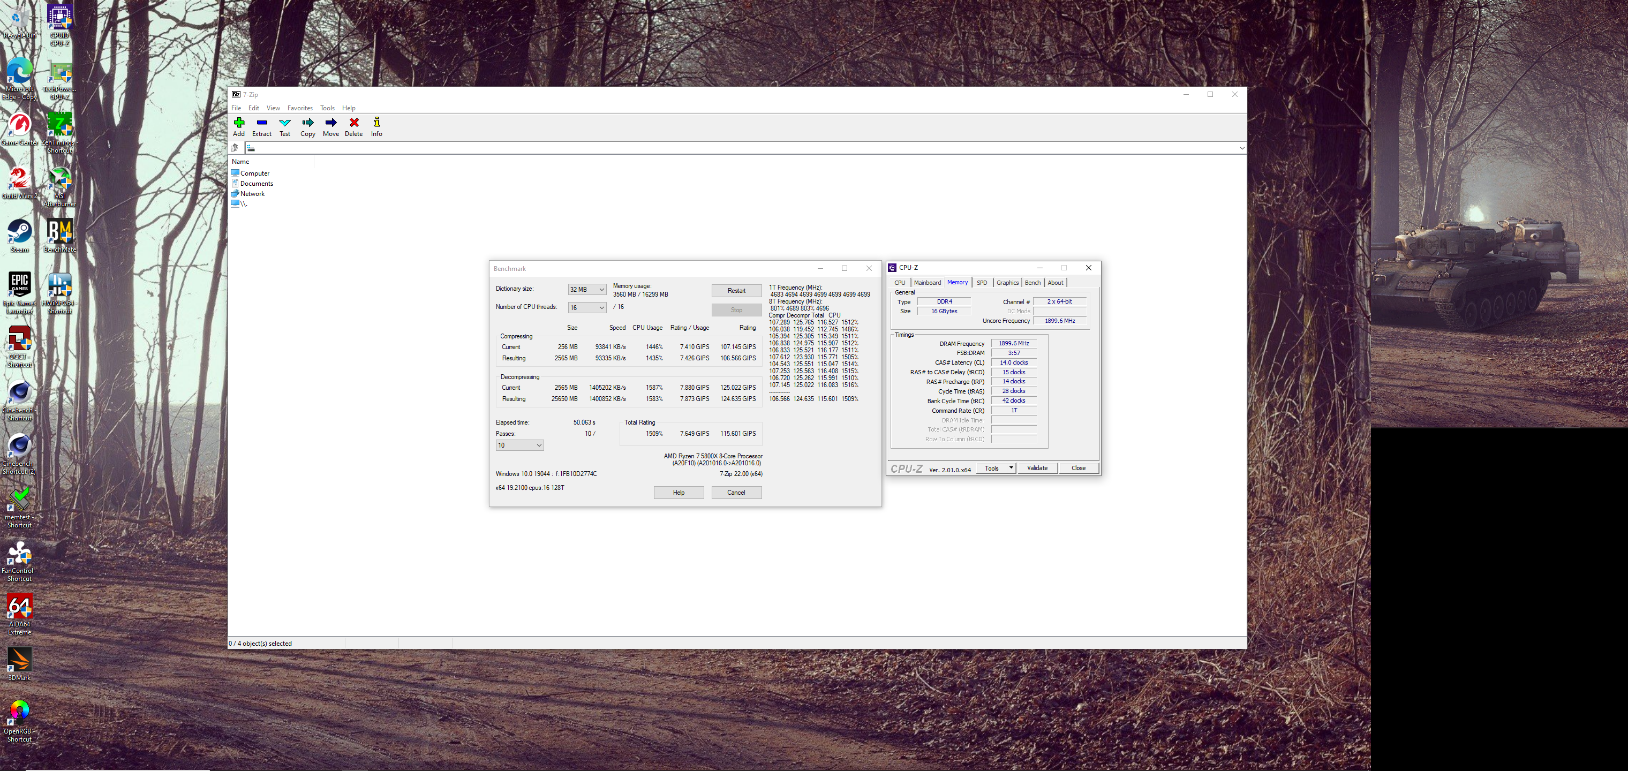
Task: Click the Extract toolbar icon
Action: [262, 126]
